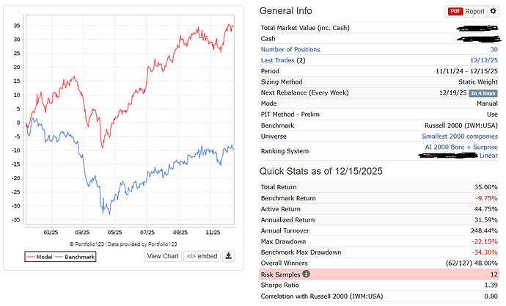Click the In 4 Days badge
Screen dimensions: 506x306
point(484,93)
